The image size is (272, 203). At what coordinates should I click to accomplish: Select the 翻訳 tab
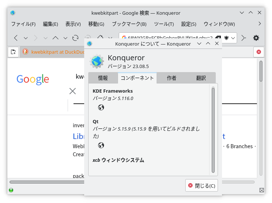(201, 78)
